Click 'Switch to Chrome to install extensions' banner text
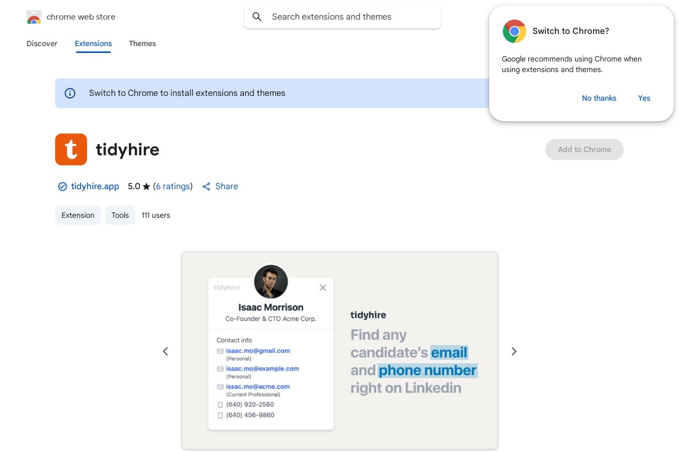This screenshot has height=452, width=679. click(x=187, y=93)
